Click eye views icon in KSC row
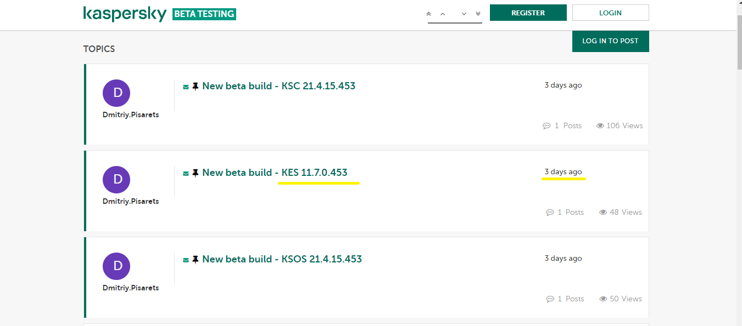This screenshot has height=326, width=742. (x=600, y=126)
